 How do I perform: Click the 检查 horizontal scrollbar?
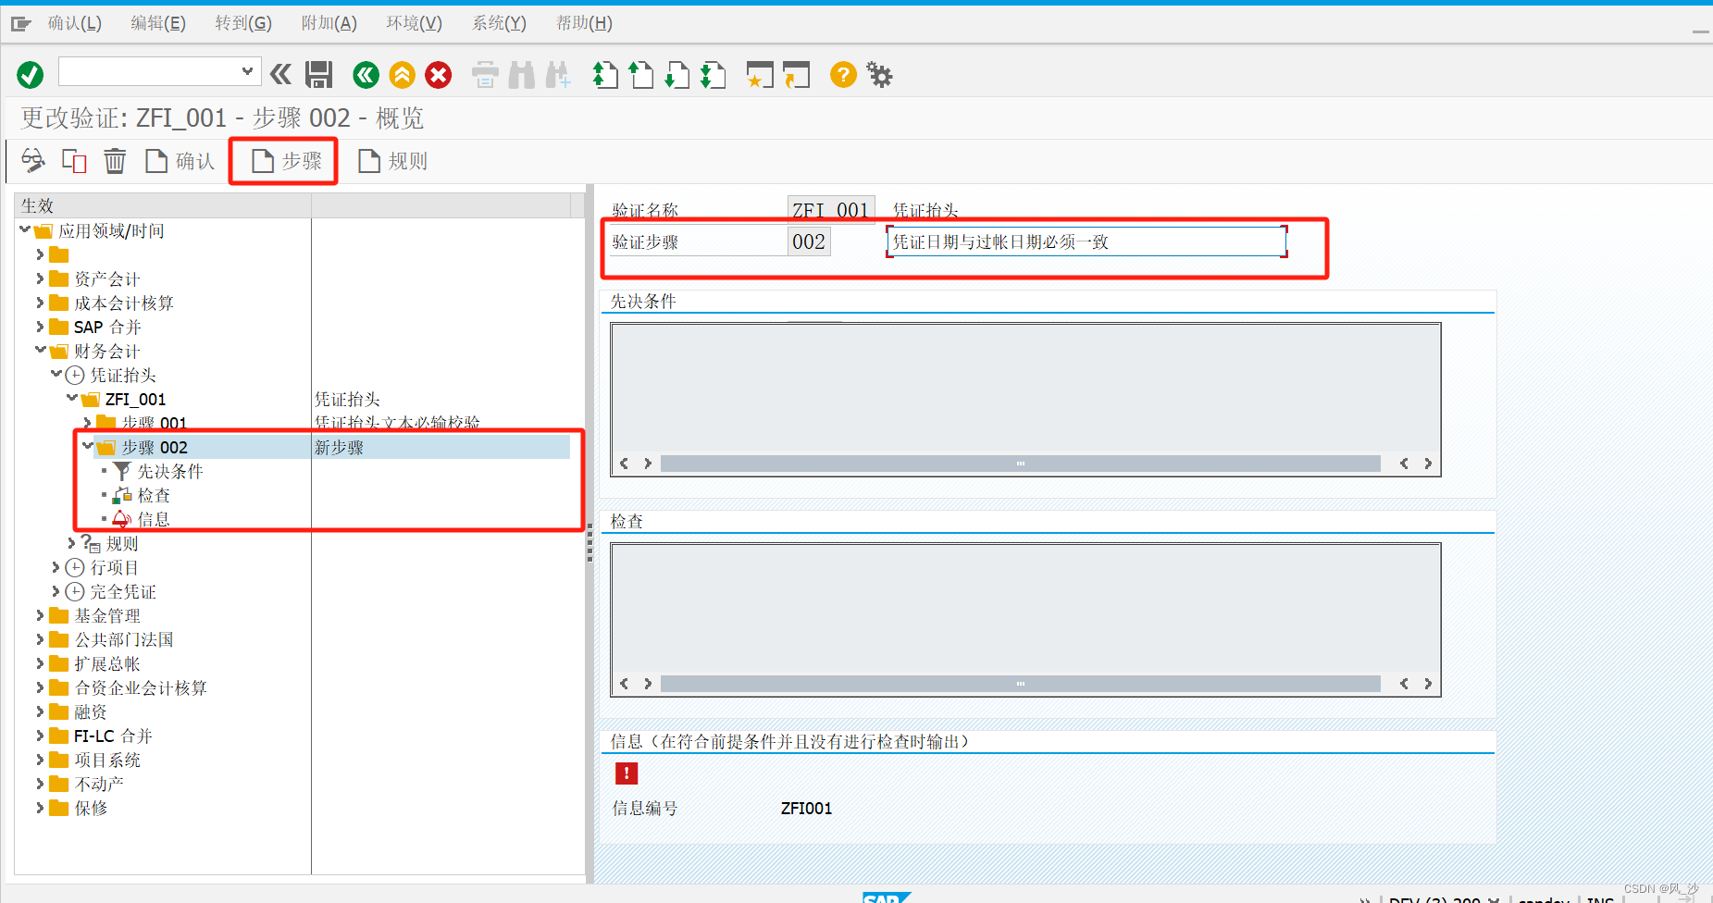click(x=1021, y=684)
